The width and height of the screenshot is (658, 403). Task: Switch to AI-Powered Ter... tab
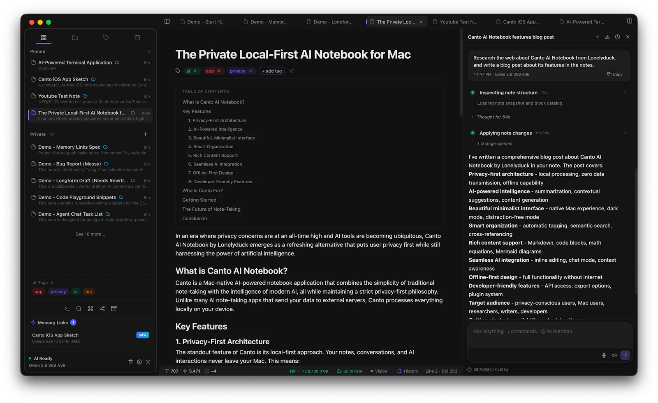coord(582,22)
